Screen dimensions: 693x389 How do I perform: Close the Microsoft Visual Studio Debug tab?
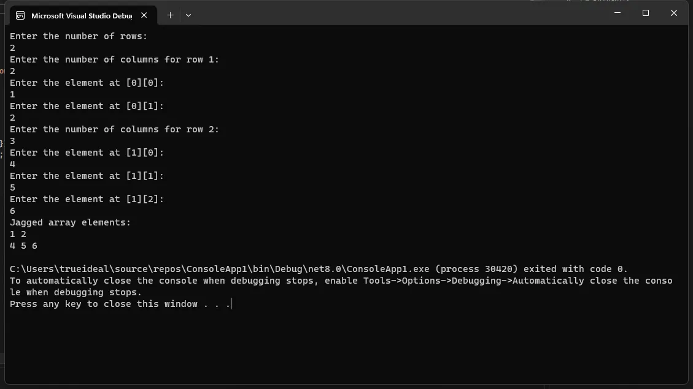[x=144, y=15]
